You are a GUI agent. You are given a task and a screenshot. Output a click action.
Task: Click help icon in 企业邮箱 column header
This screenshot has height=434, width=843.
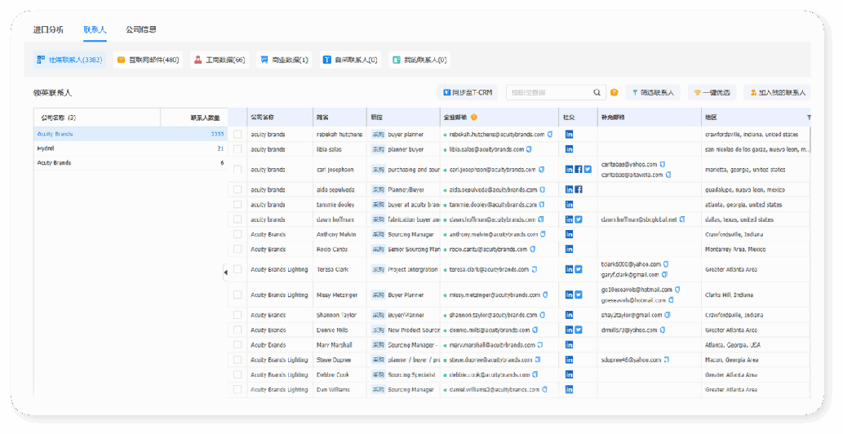point(474,117)
